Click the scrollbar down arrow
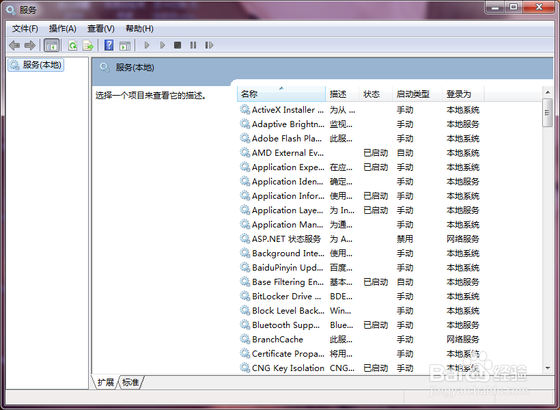The width and height of the screenshot is (560, 410). (548, 368)
